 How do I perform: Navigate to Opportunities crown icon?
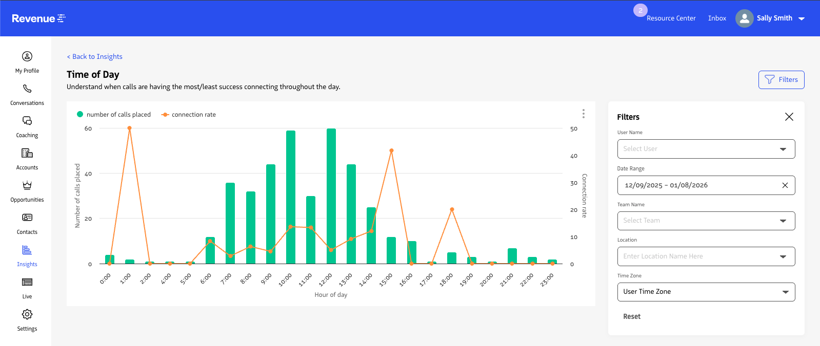point(27,185)
